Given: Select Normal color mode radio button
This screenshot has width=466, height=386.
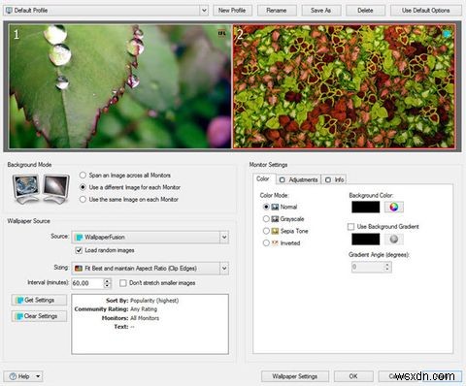Looking at the screenshot, I should [266, 207].
